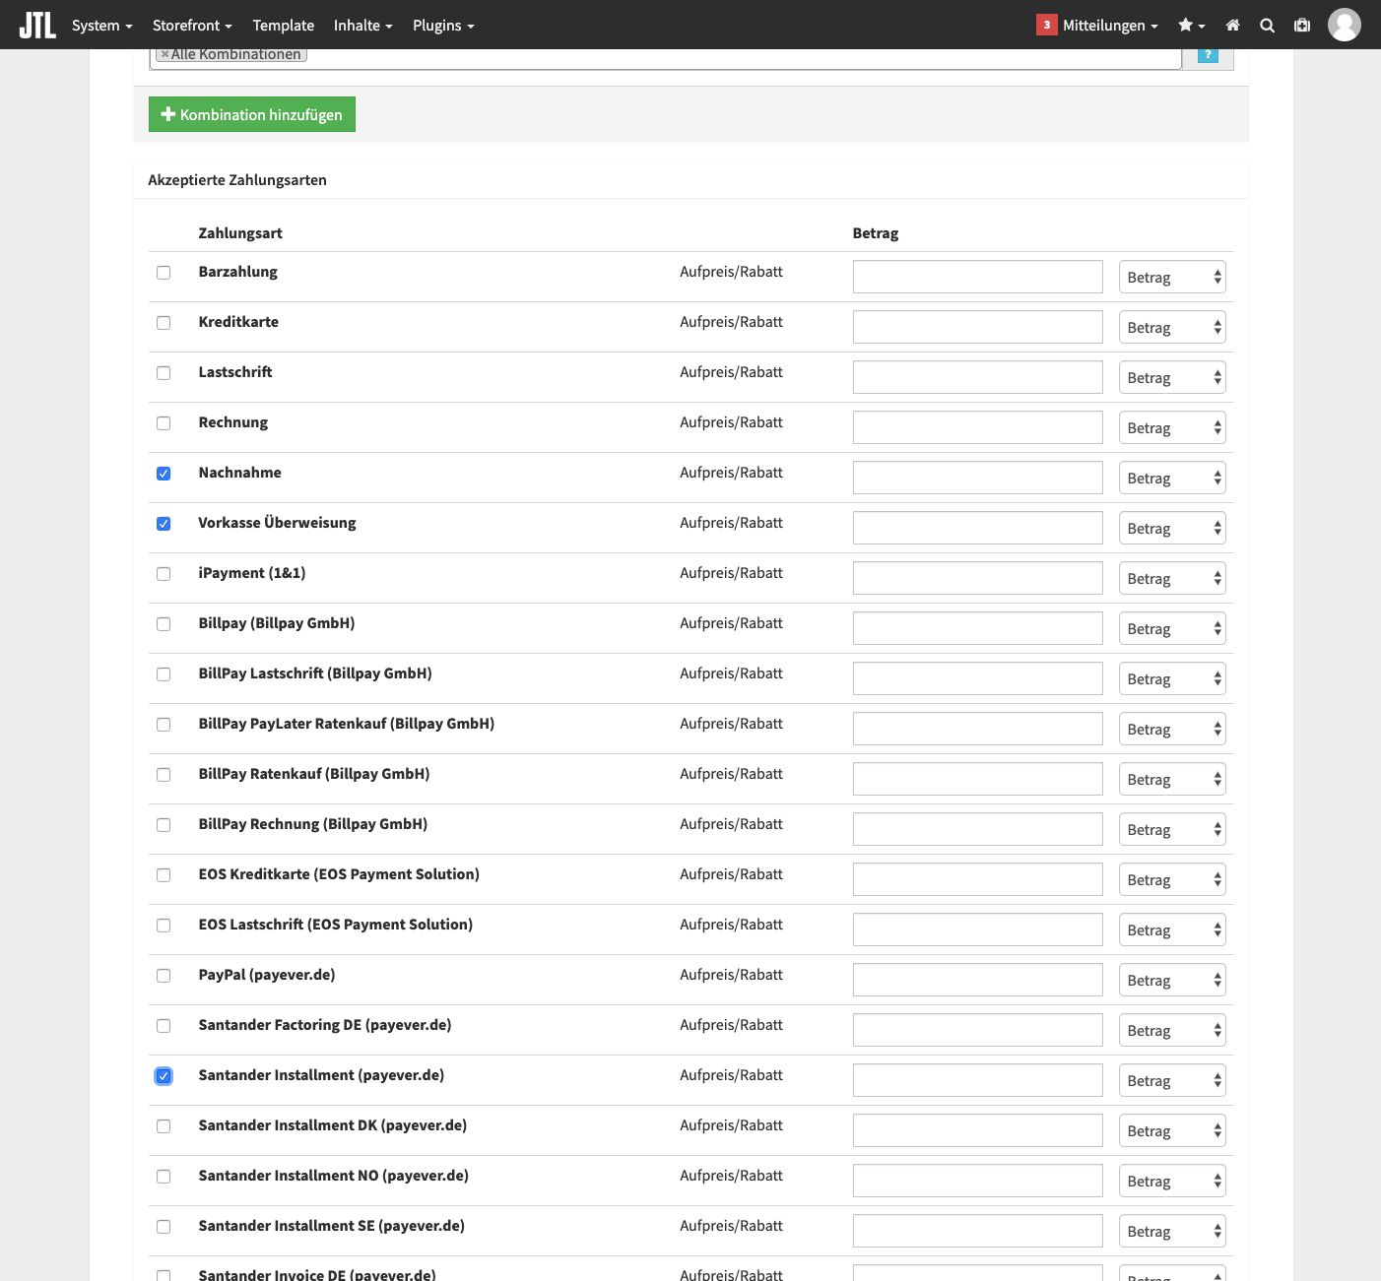
Task: Click 'Santander Installment SE (payever.de)' label
Action: coord(332,1226)
